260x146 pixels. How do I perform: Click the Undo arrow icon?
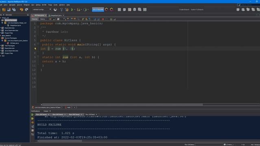(x=22, y=10)
